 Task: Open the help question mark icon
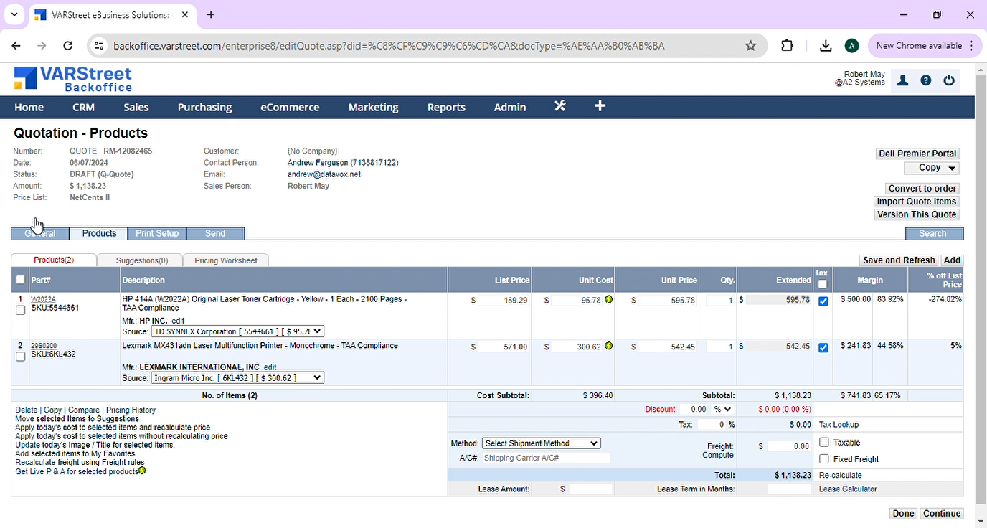tap(926, 80)
